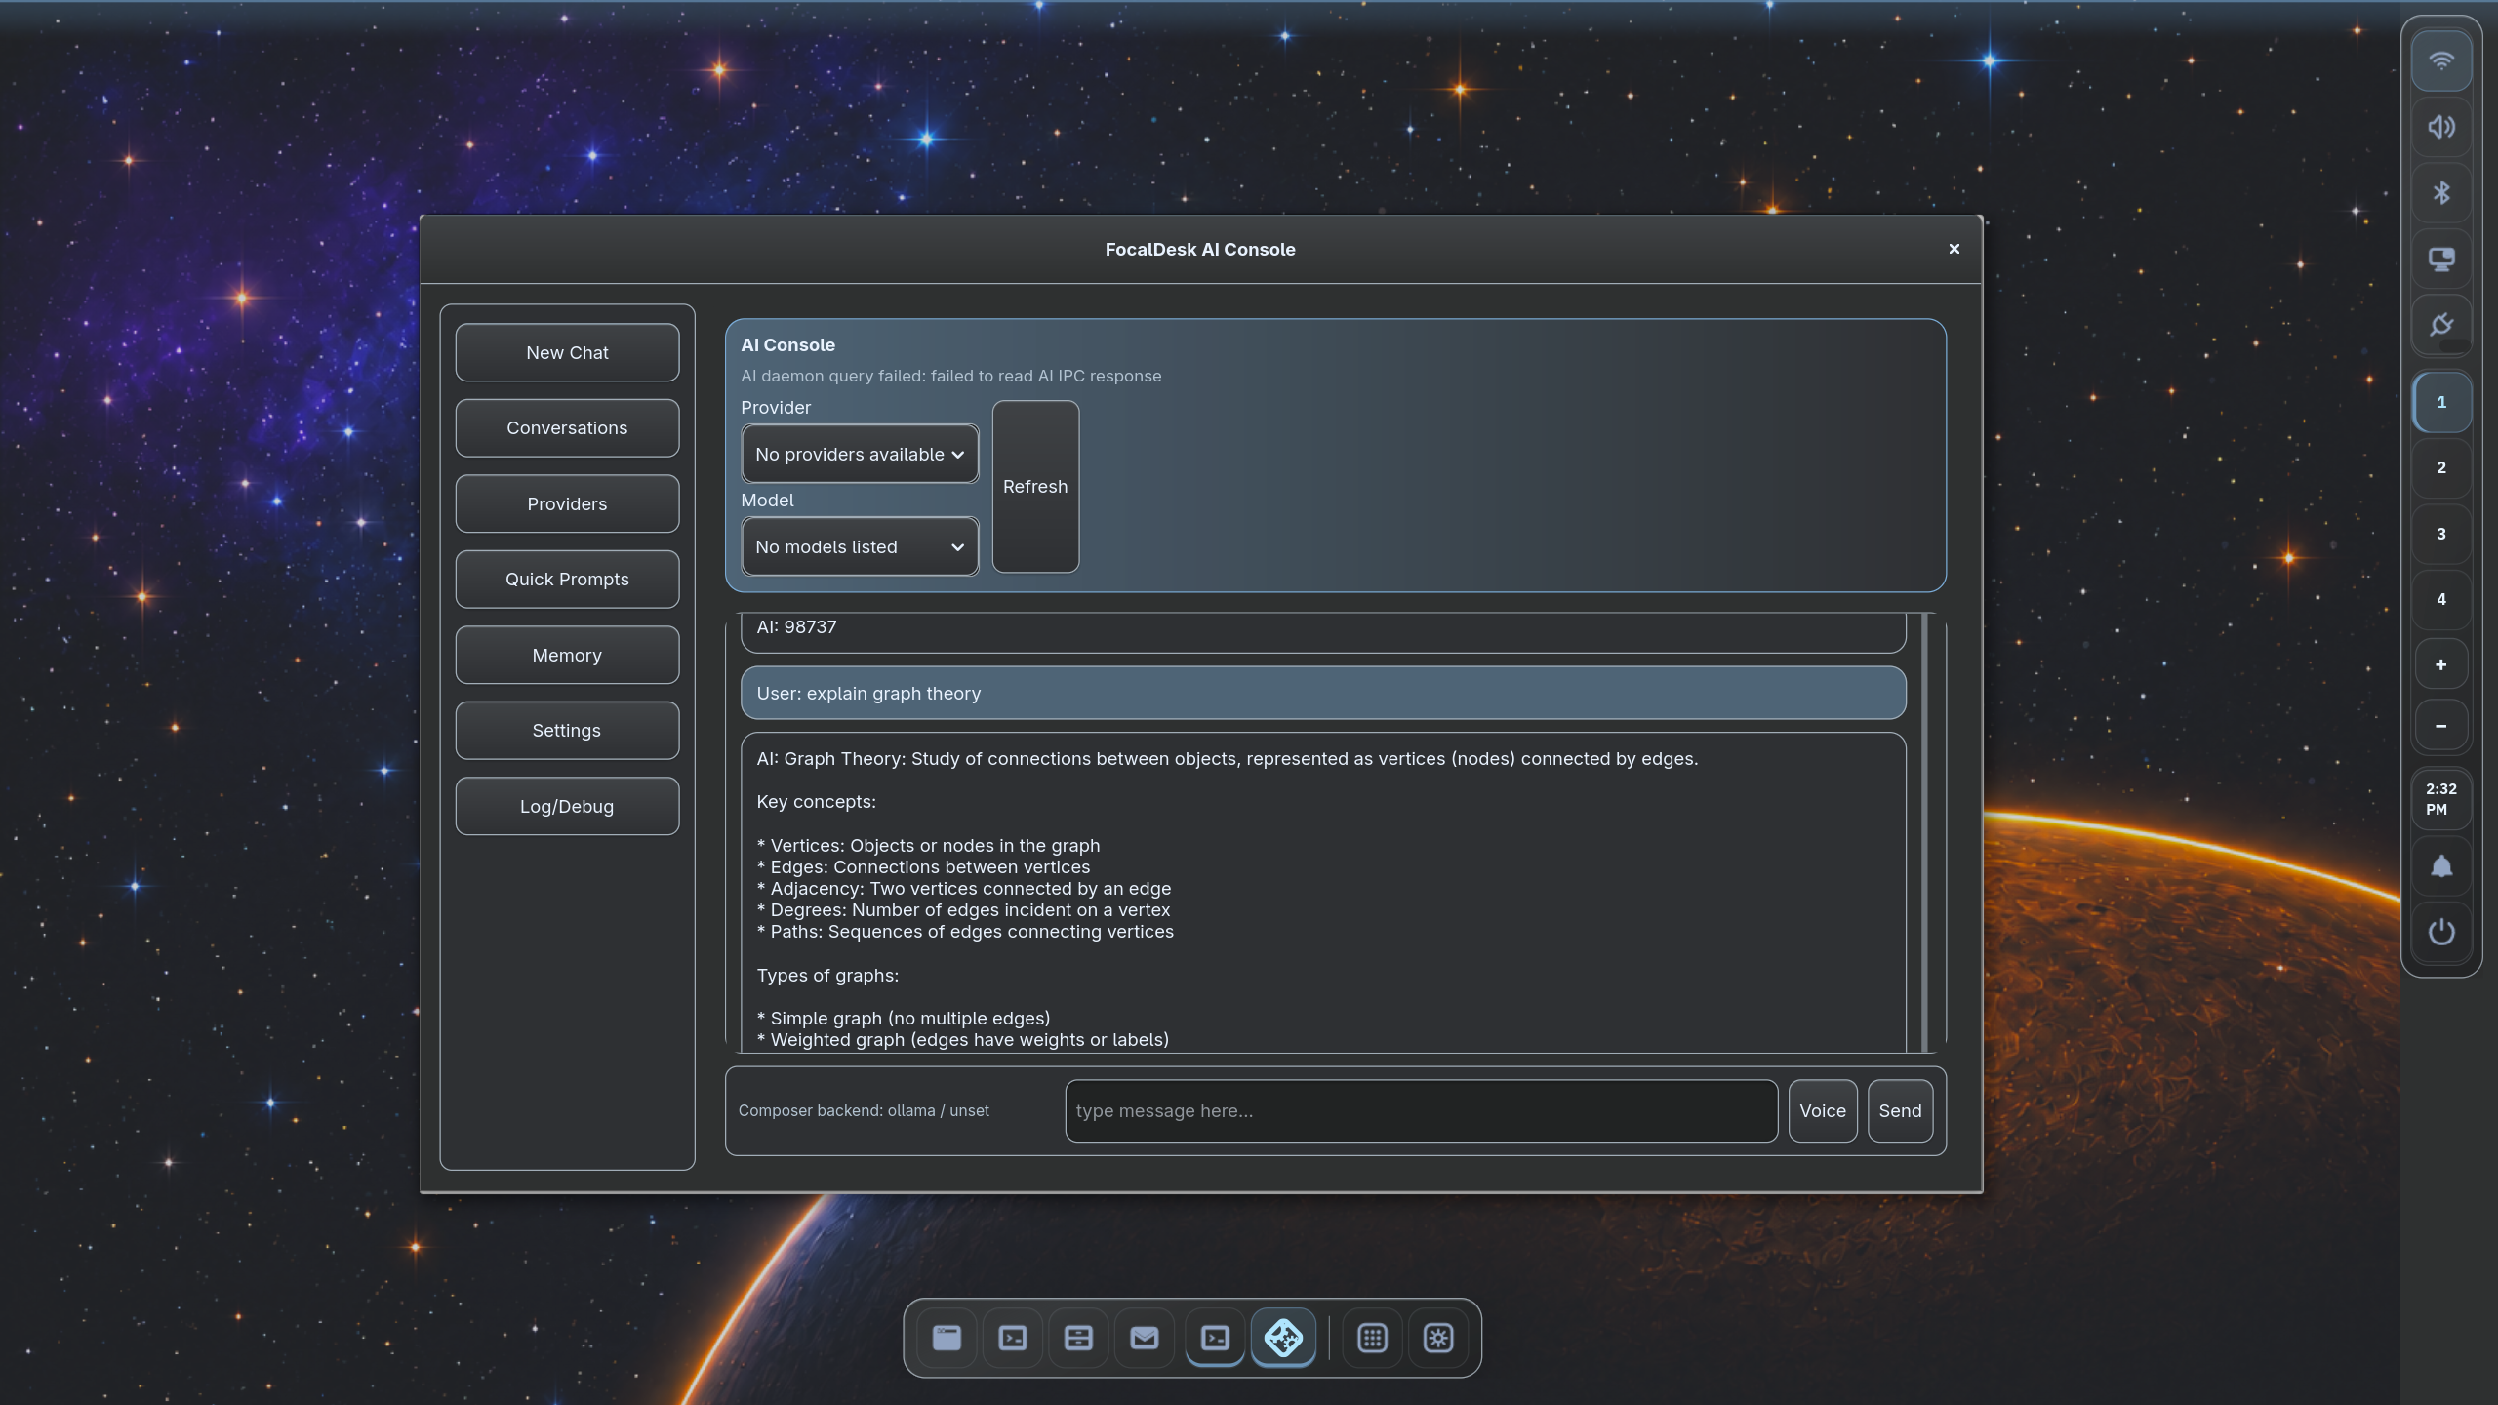Screen dimensions: 2498x1405
Task: Launch the window/browser app in the dock
Action: tap(947, 1338)
